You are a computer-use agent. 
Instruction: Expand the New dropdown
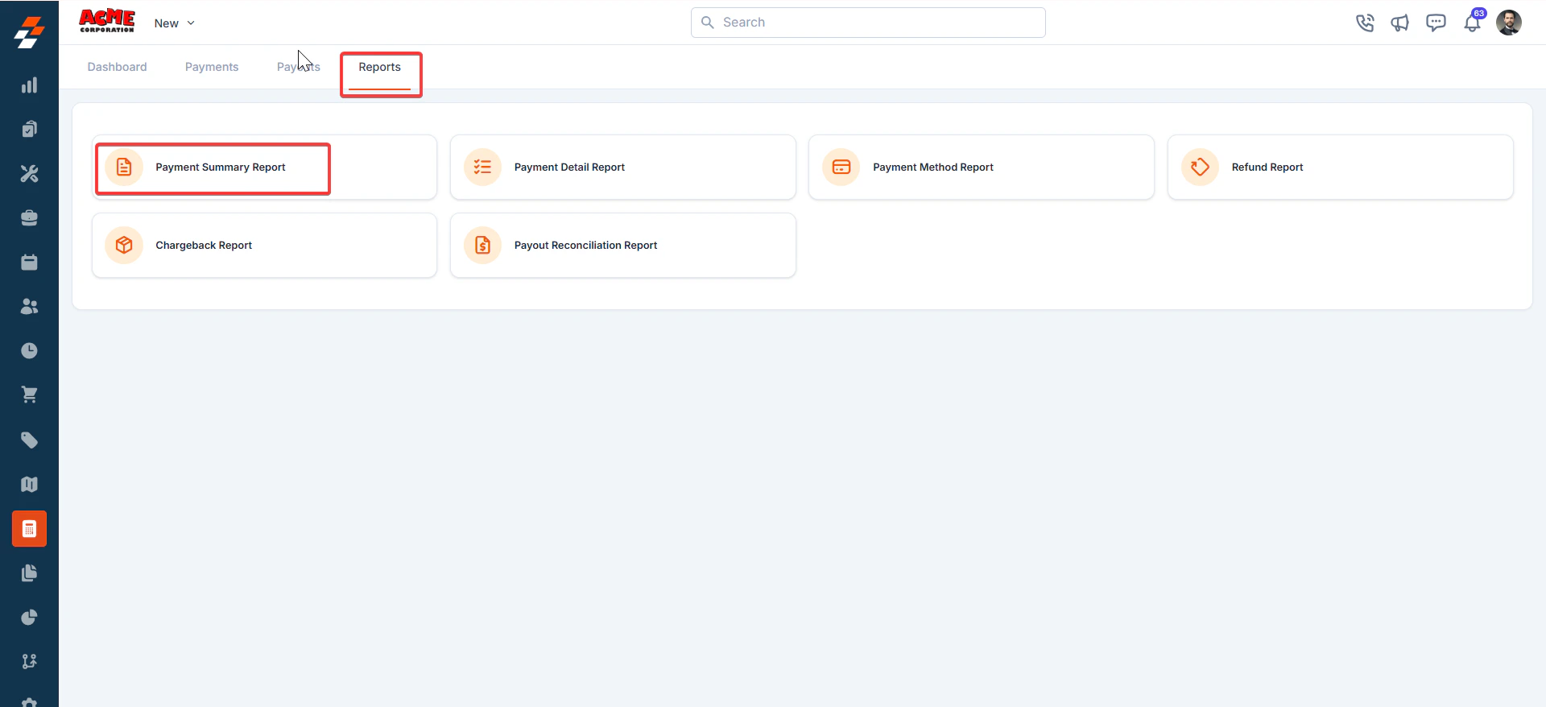[x=175, y=23]
